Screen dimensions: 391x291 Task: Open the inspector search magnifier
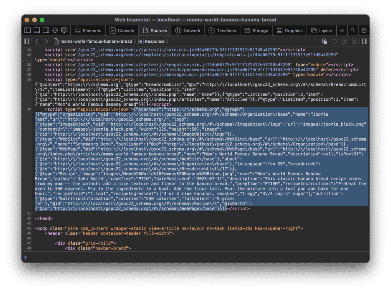pos(353,31)
